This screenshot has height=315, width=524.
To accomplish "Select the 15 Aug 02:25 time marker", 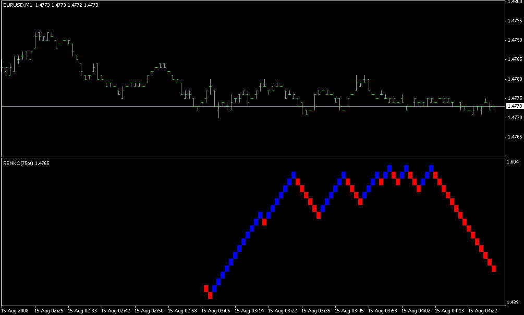I will [49, 311].
